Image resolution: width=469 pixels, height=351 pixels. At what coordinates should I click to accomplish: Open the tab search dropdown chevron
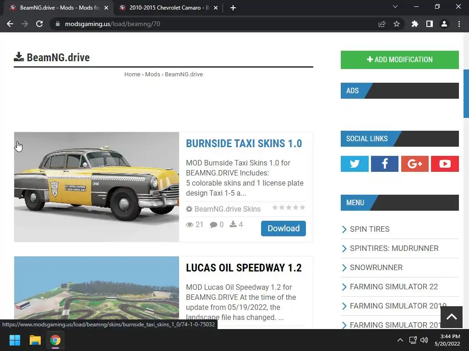(395, 6)
